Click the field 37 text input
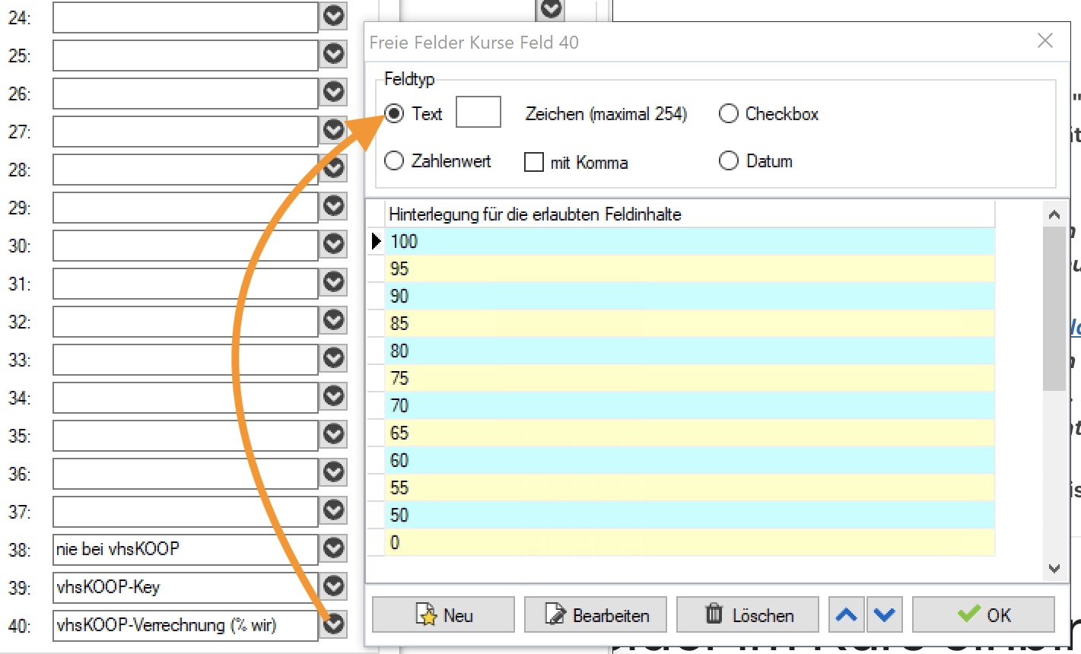 click(x=186, y=511)
